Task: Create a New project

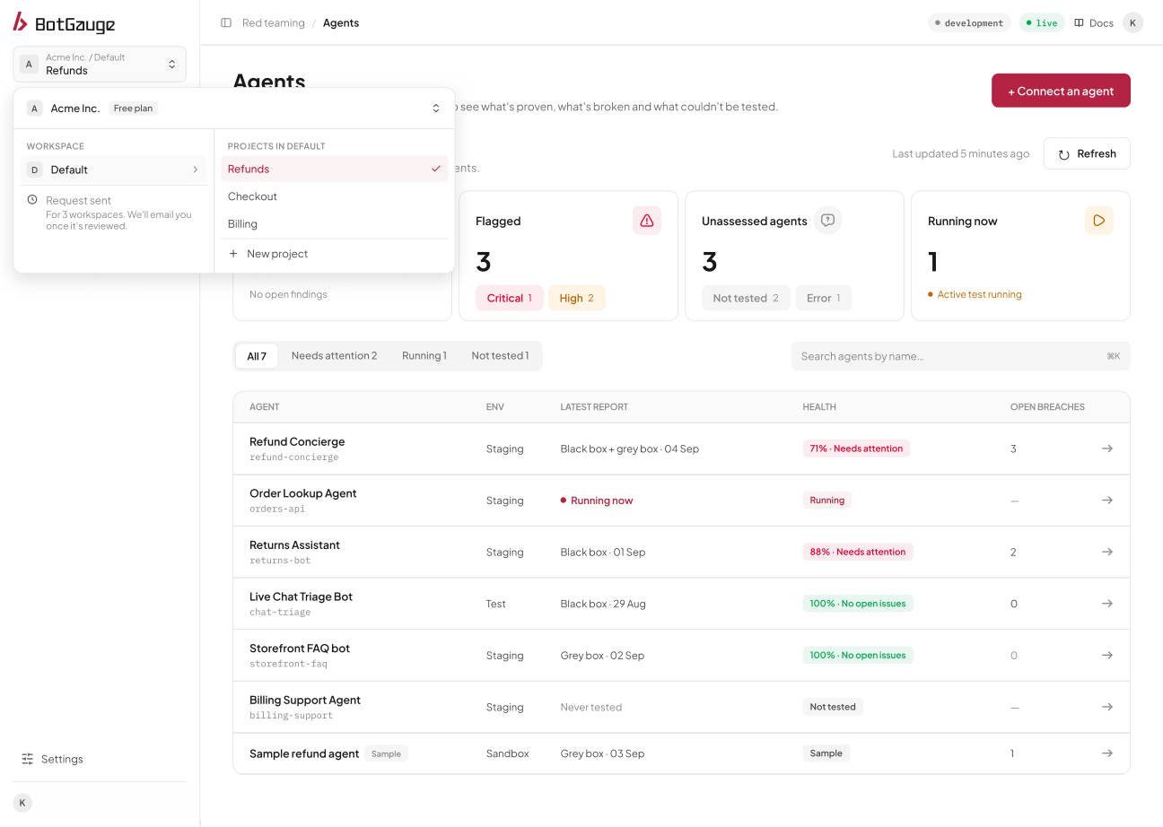Action: 335,254
